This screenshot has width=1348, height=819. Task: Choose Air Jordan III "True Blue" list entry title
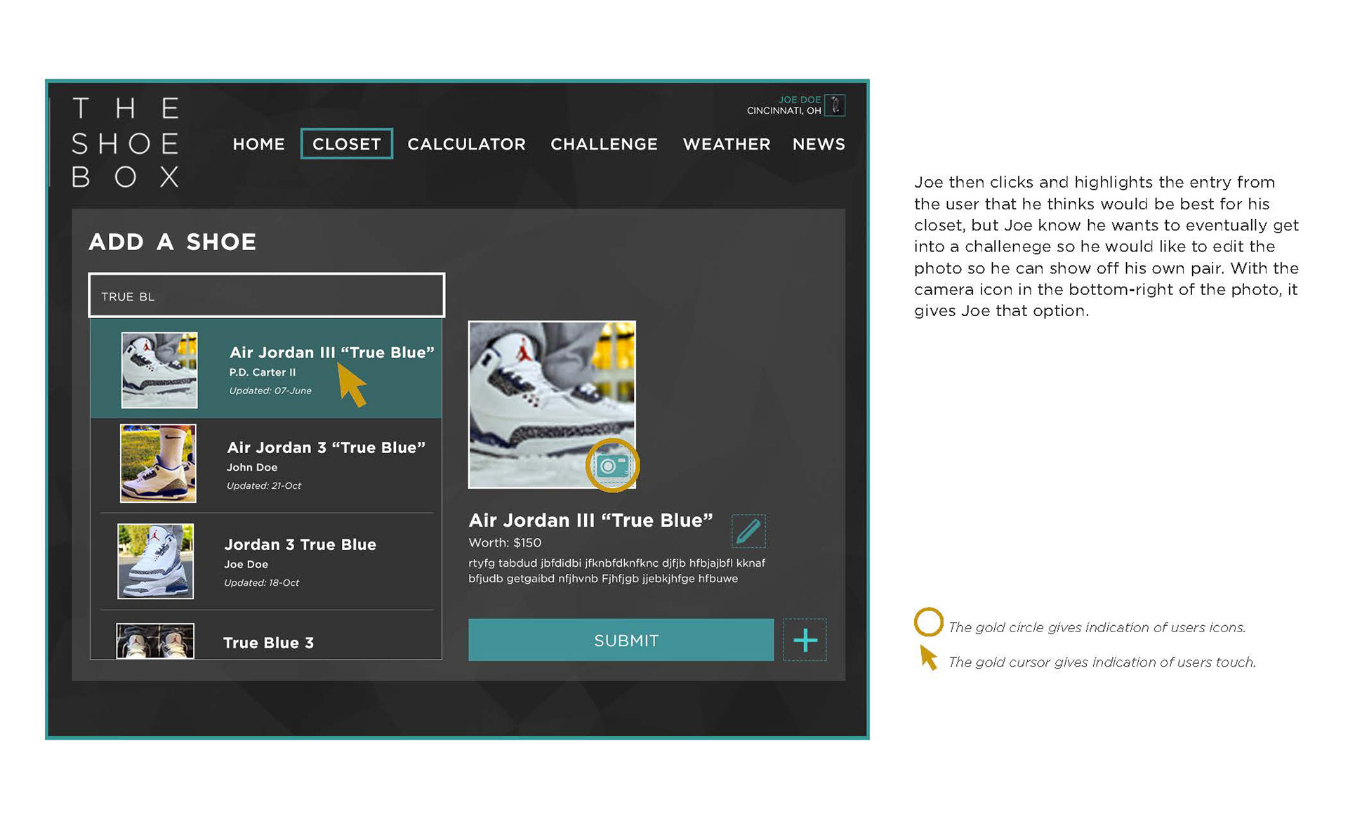click(332, 353)
